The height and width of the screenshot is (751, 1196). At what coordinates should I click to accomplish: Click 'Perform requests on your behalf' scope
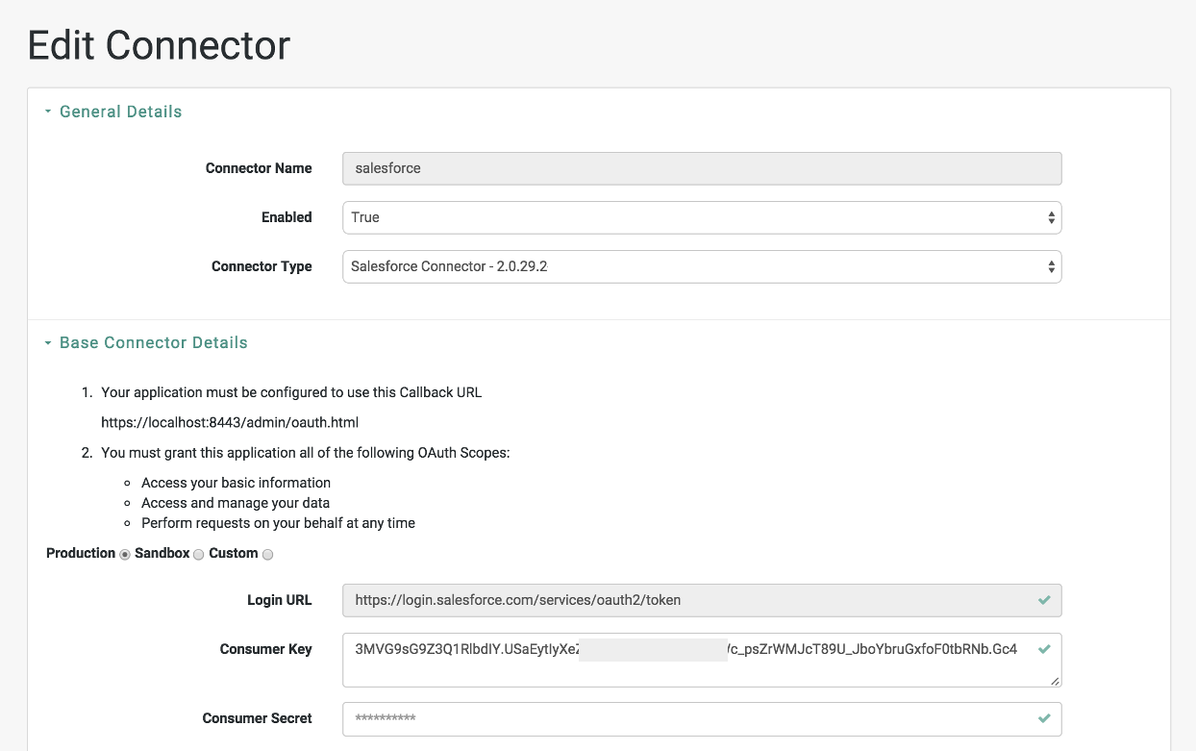[278, 523]
